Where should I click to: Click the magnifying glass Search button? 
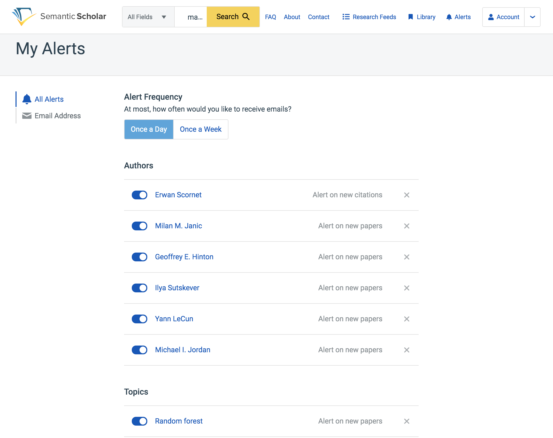233,17
